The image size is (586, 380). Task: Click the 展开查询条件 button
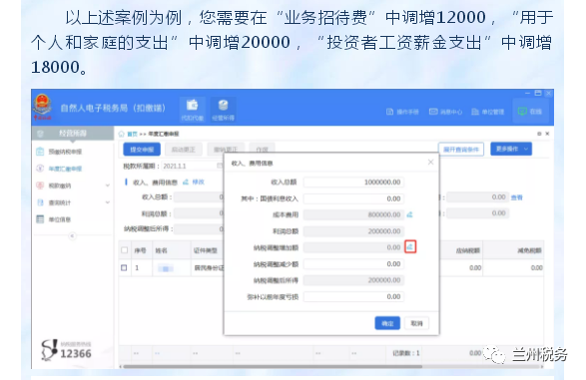(461, 150)
